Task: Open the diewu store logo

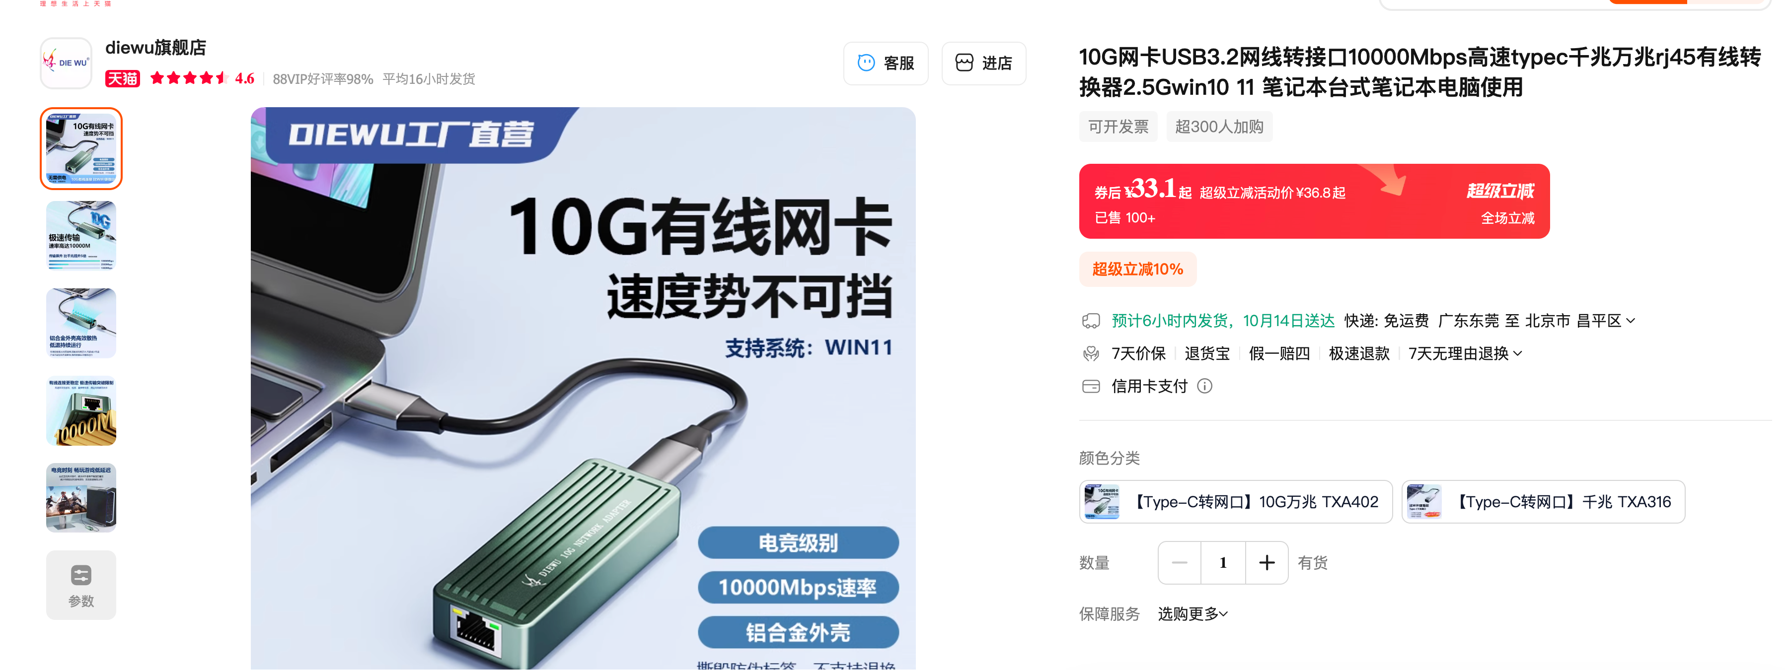Action: click(x=66, y=63)
